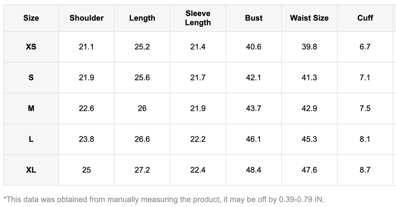Click the XL shoulder value 25

(87, 170)
